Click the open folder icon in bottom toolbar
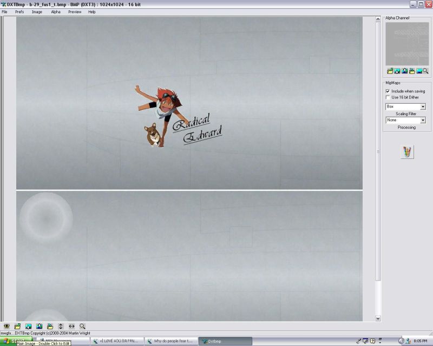The image size is (433, 346). coord(17,326)
